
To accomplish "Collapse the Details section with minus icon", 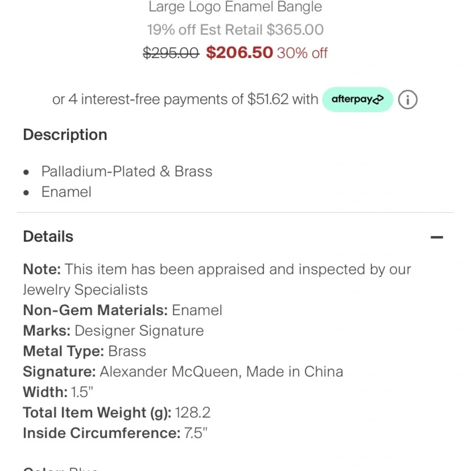I will tap(437, 237).
